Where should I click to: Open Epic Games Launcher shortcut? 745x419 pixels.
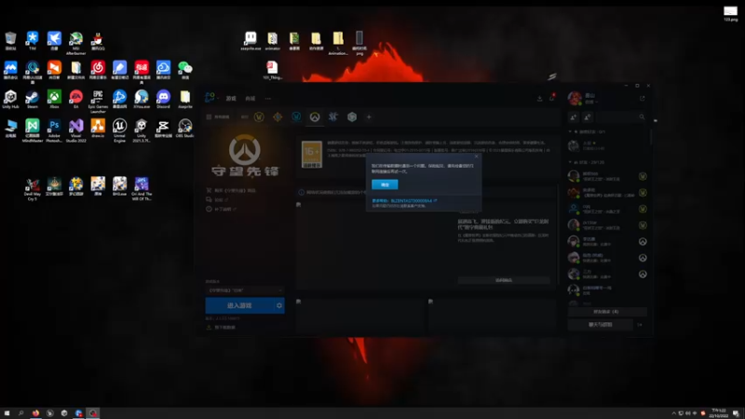[98, 101]
